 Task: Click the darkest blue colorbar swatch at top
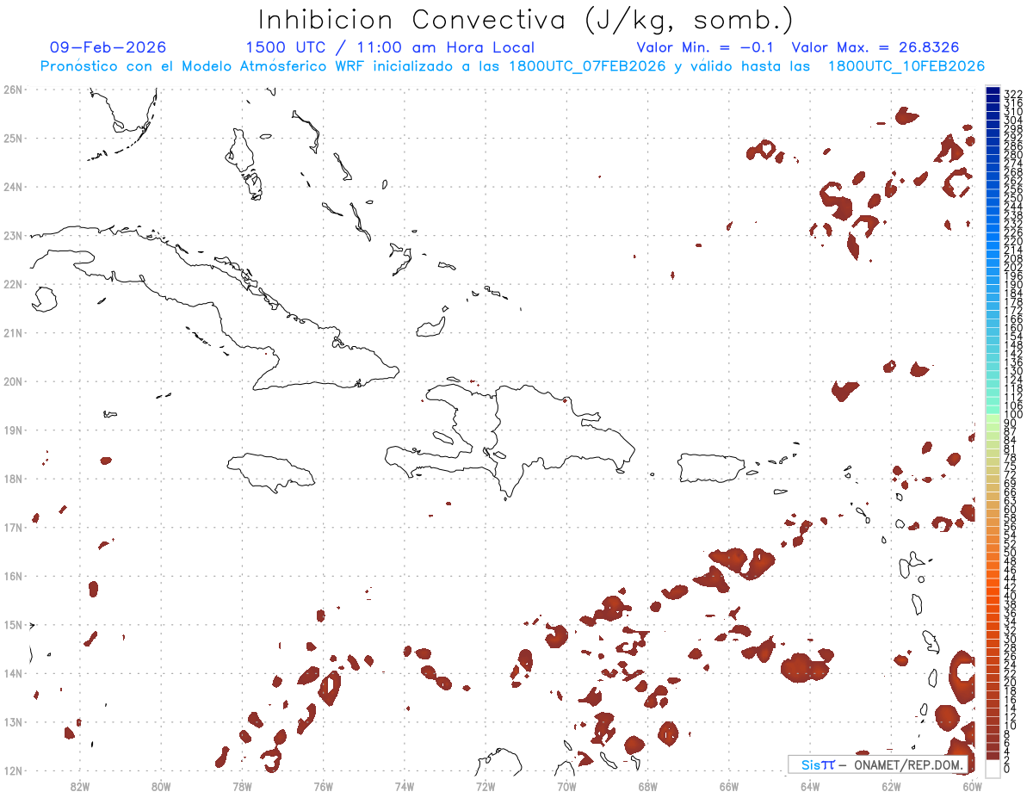pyautogui.click(x=993, y=90)
